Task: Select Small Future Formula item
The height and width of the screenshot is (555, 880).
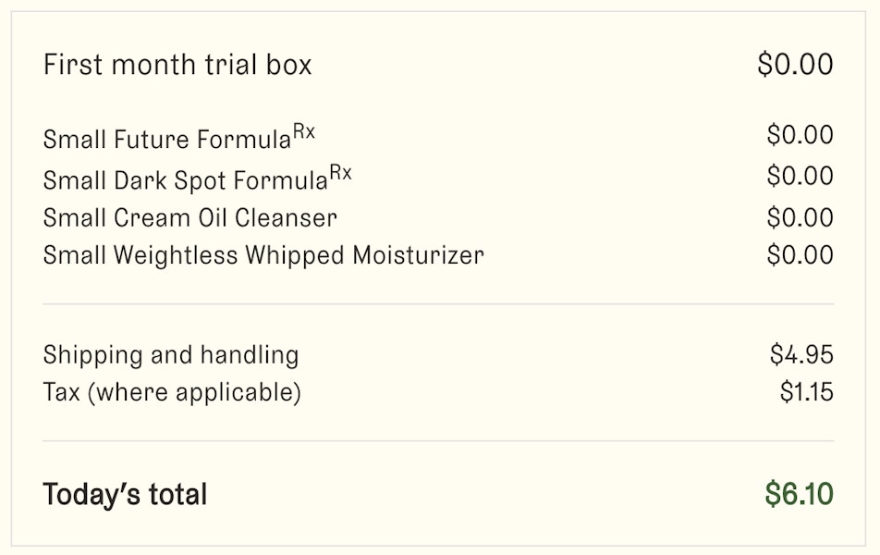Action: point(179,138)
